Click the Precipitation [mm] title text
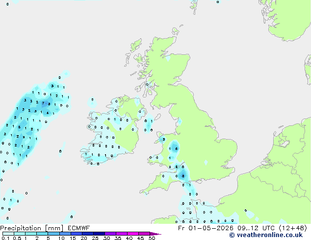 click(x=32, y=228)
